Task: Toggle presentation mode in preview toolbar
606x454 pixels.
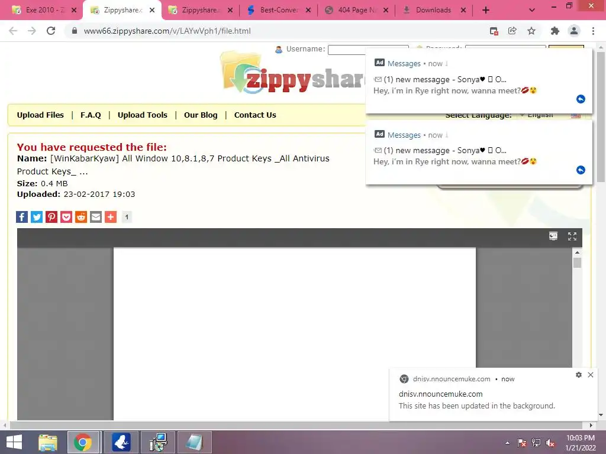Action: (553, 236)
